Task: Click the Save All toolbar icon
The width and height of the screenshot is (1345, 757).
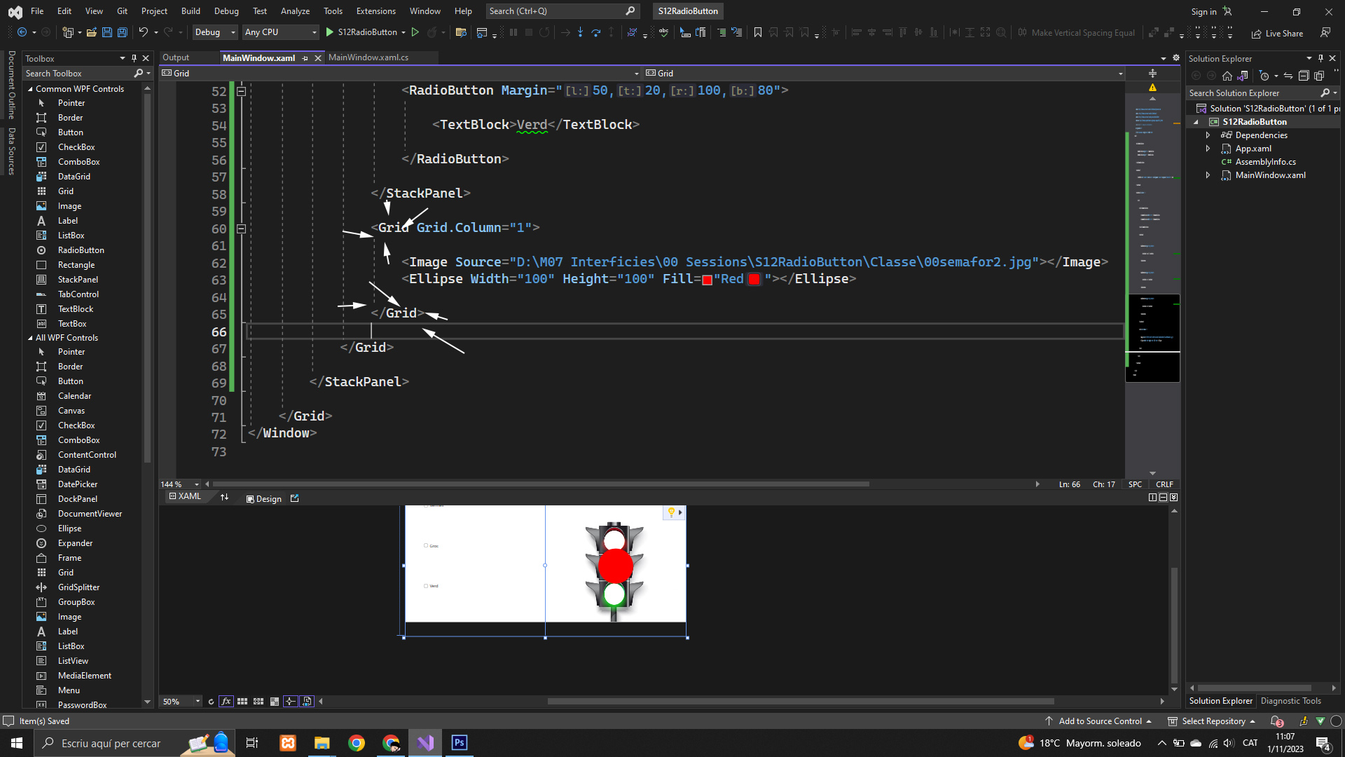Action: pos(122,32)
